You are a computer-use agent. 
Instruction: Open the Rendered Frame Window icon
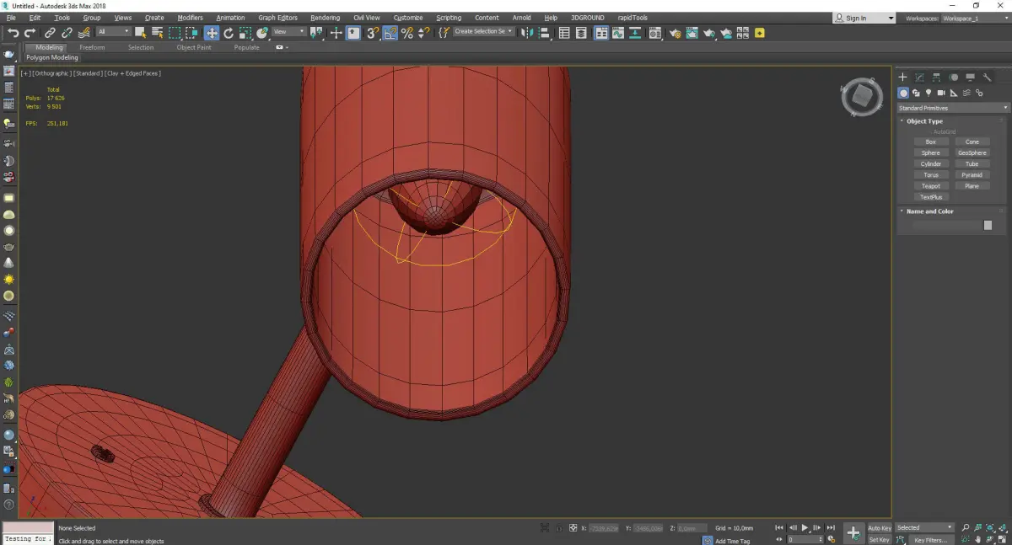[692, 33]
